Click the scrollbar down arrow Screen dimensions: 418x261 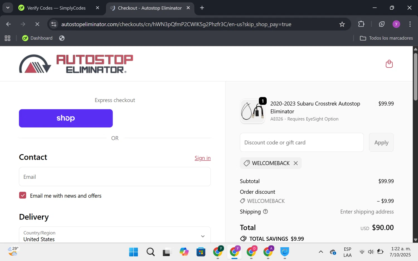click(415, 240)
